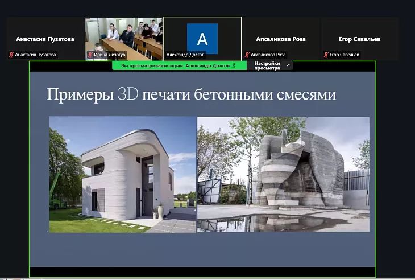The image size is (415, 280).
Task: Click the blue avatar letter A
Action: (202, 39)
